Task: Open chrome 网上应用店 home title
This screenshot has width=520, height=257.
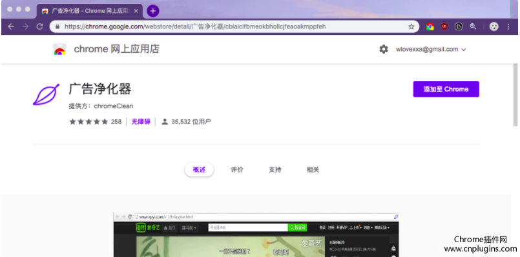Action: [116, 49]
